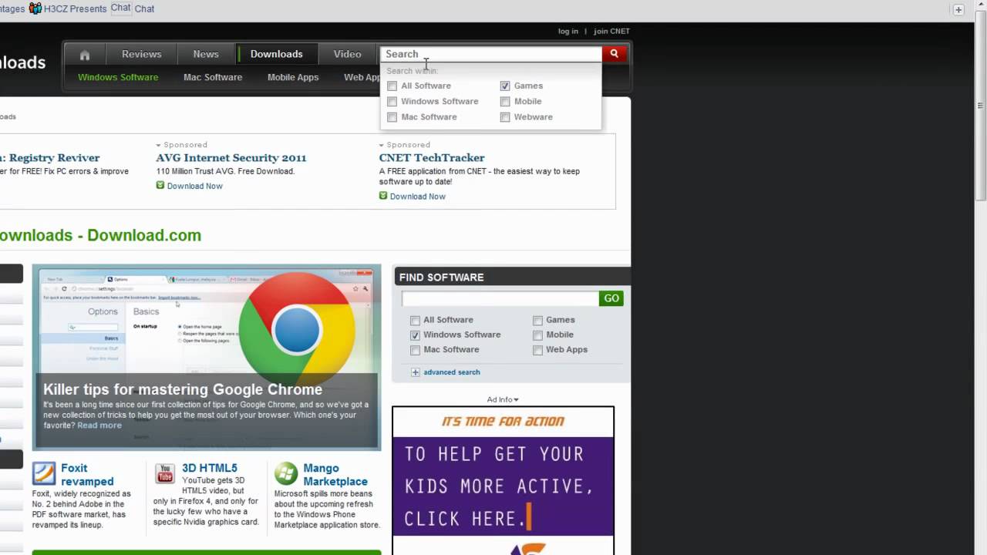Open the News tab

tap(206, 54)
